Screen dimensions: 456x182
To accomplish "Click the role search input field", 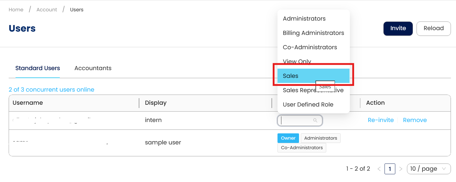I will 296,121.
